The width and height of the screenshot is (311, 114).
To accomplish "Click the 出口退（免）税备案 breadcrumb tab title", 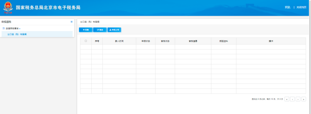I will [90, 22].
